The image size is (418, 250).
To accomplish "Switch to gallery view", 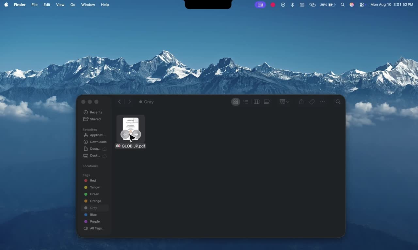I will pos(267,102).
